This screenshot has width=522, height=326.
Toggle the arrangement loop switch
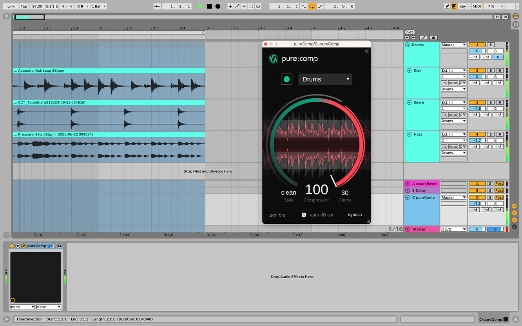coord(312,6)
